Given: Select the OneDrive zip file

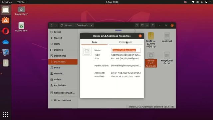Looking at the screenshot, I should click(151, 40).
